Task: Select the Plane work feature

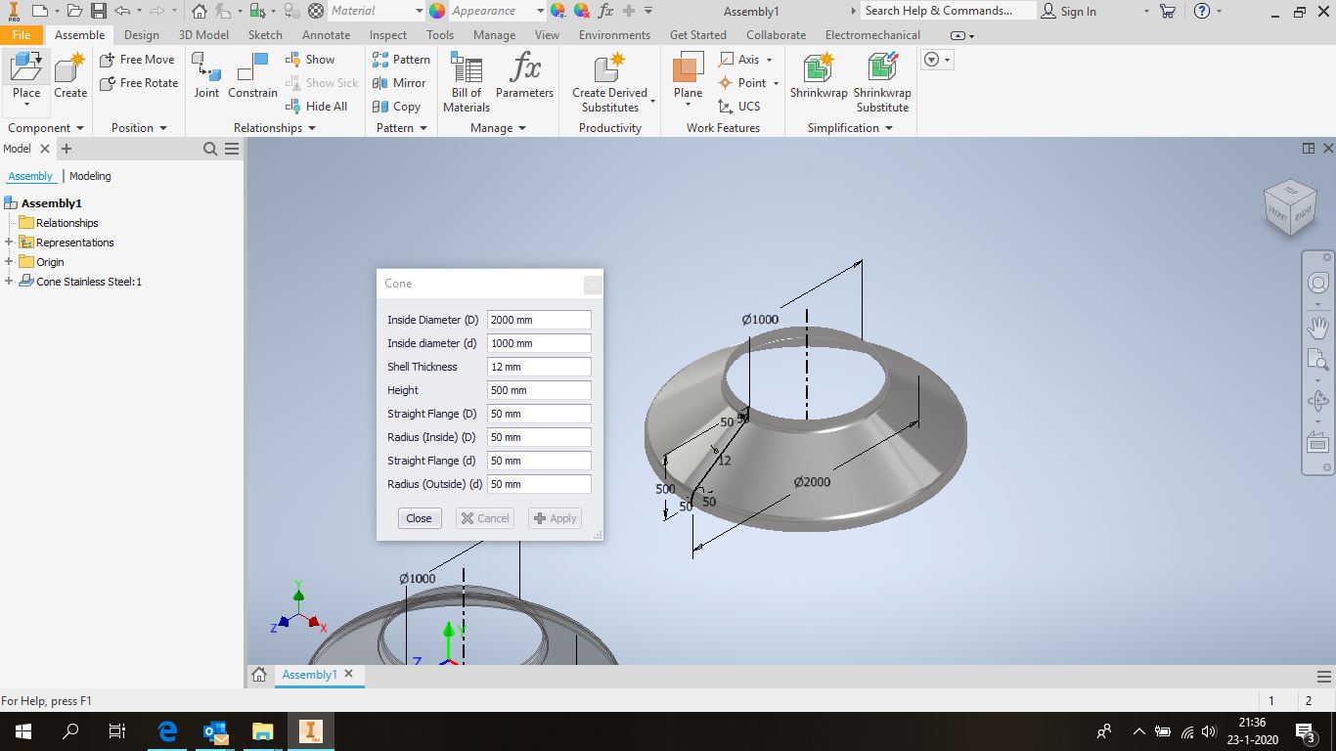Action: (688, 75)
